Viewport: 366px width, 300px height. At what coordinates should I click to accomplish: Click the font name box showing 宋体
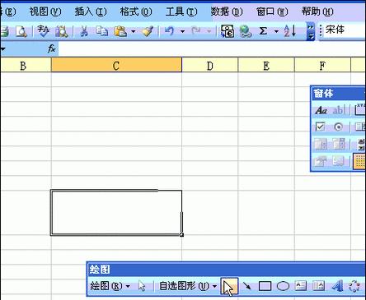tap(345, 30)
